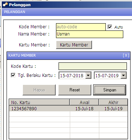132x140 pixels.
Task: Click the Nama Member field containing Usman
Action: click(89, 34)
